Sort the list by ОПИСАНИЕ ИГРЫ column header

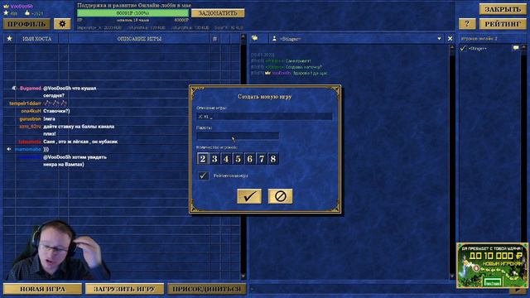pos(139,39)
